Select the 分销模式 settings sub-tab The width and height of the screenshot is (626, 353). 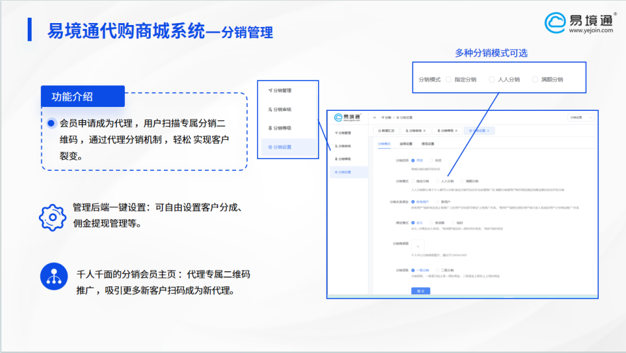(x=384, y=144)
